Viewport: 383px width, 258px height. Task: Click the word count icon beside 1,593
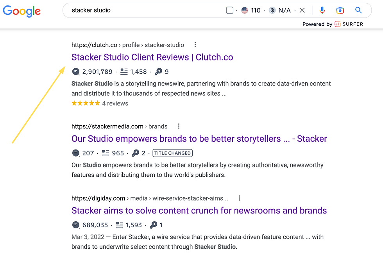(x=120, y=224)
